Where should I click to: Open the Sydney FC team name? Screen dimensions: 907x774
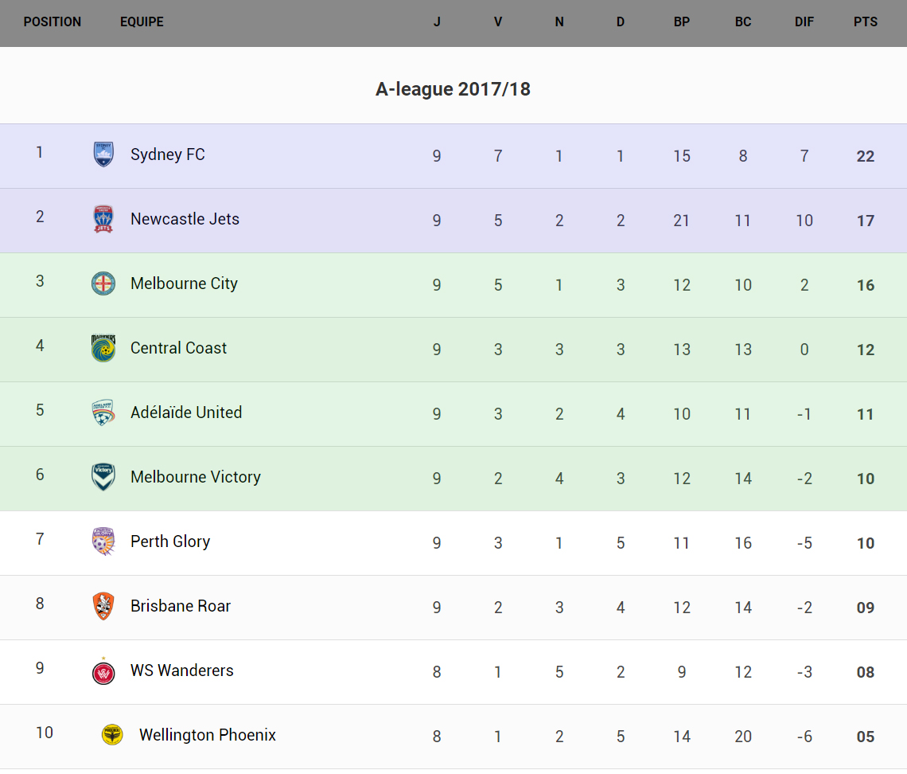pos(168,154)
